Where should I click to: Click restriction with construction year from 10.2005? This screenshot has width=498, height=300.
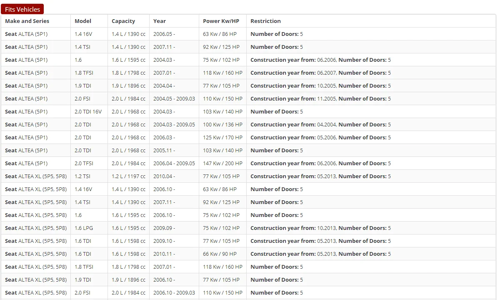[x=320, y=86]
